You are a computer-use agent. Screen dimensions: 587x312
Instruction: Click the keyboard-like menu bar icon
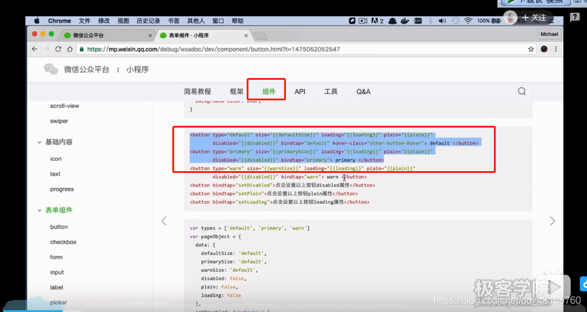coord(418,21)
